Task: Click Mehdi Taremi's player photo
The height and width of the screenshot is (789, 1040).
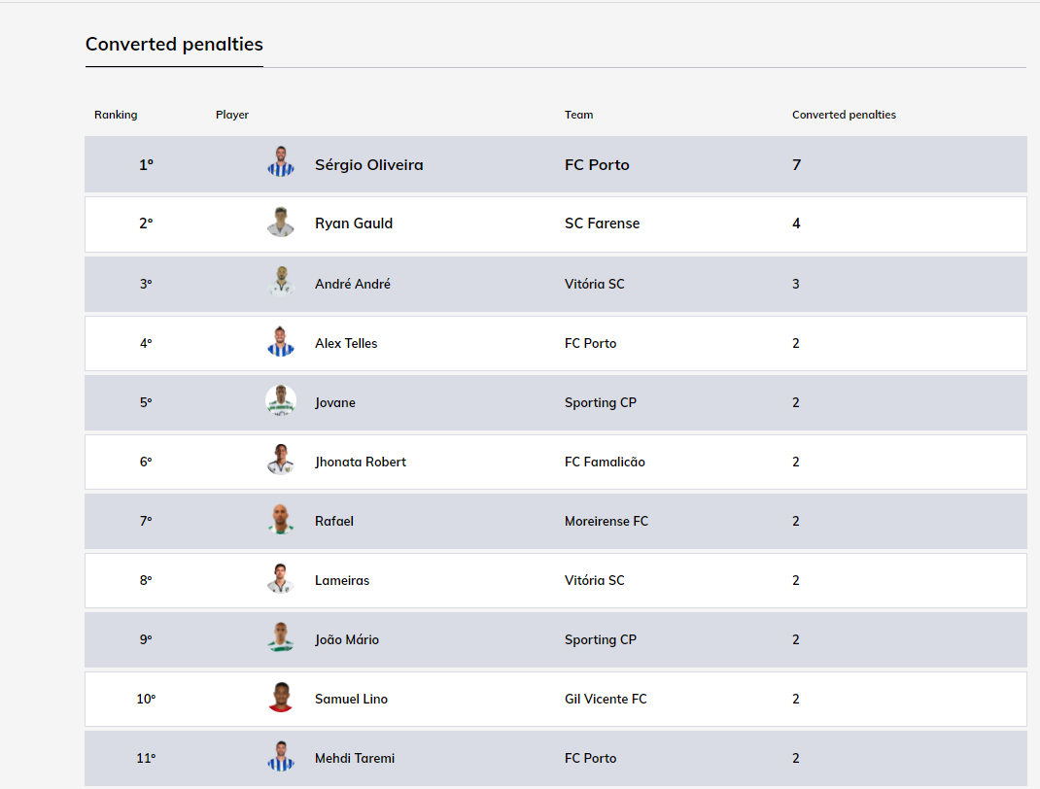Action: [281, 757]
